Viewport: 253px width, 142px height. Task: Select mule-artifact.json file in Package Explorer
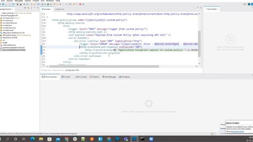tap(8, 45)
